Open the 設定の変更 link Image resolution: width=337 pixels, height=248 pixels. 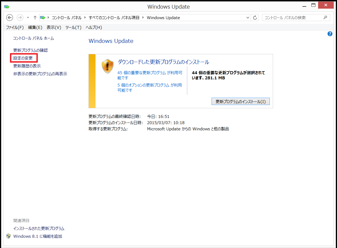pos(23,58)
